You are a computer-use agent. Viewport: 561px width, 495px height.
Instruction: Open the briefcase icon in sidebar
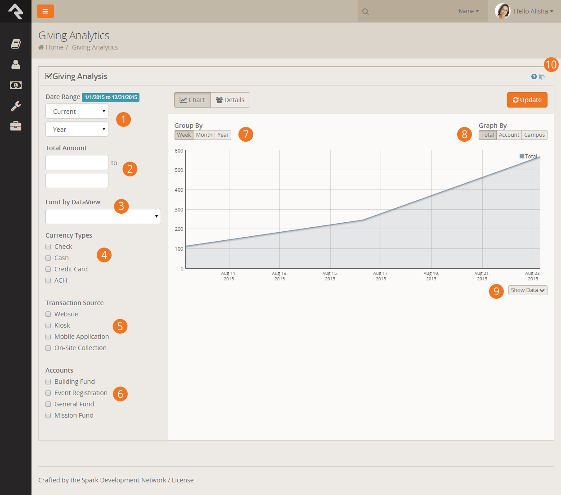[16, 126]
